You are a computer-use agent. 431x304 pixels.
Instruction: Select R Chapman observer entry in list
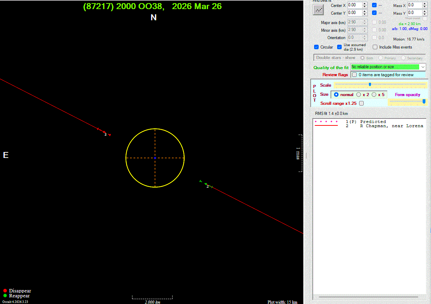pos(391,126)
